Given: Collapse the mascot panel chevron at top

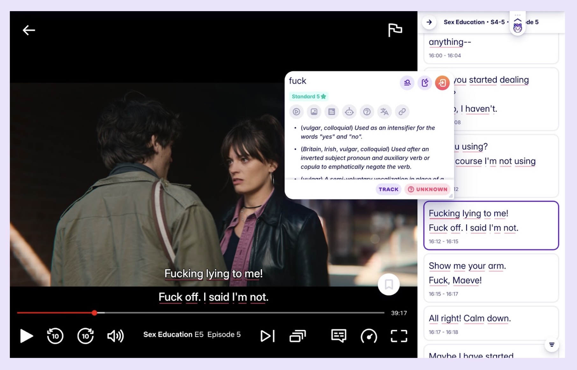Looking at the screenshot, I should pos(517,20).
